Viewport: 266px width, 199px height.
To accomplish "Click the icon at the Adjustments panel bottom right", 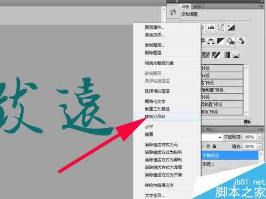I will coord(247,122).
